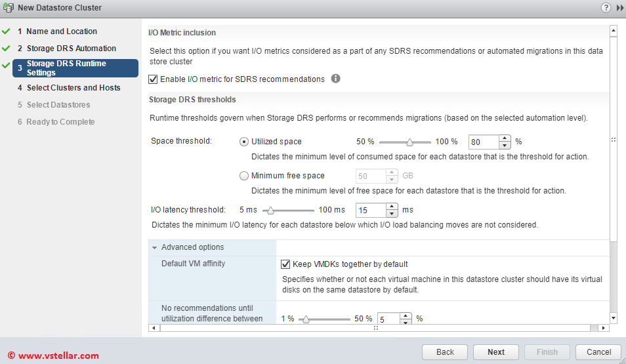Toggle Keep VMDKs together by default checkbox

(285, 264)
